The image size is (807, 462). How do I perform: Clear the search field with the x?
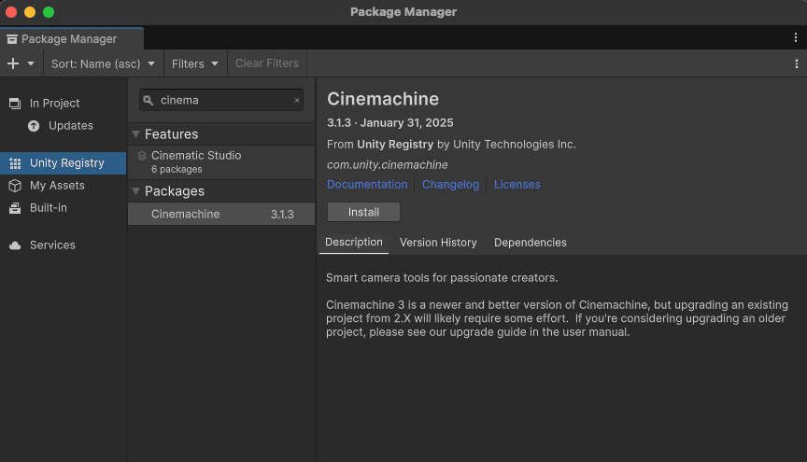coord(297,100)
